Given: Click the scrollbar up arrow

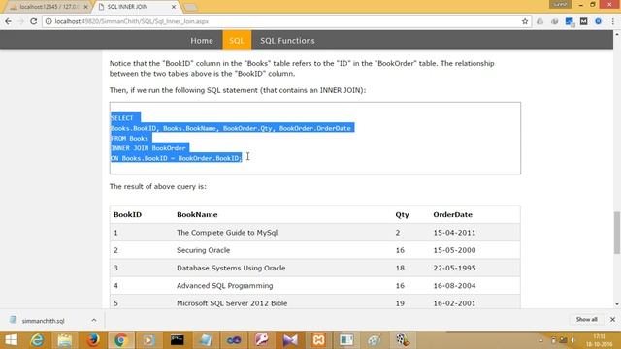Looking at the screenshot, I should point(617,34).
